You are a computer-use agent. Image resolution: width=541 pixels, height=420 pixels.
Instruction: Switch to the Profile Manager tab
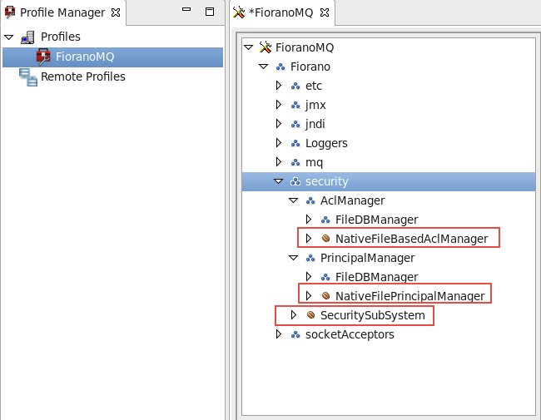pos(62,12)
